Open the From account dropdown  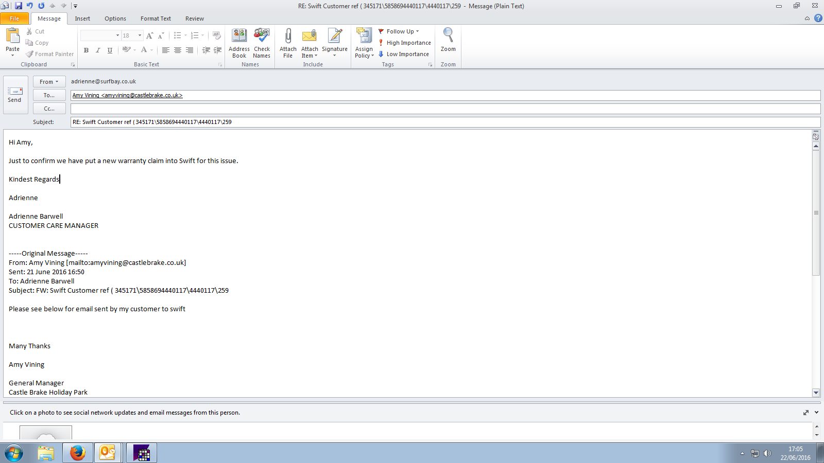[49, 82]
